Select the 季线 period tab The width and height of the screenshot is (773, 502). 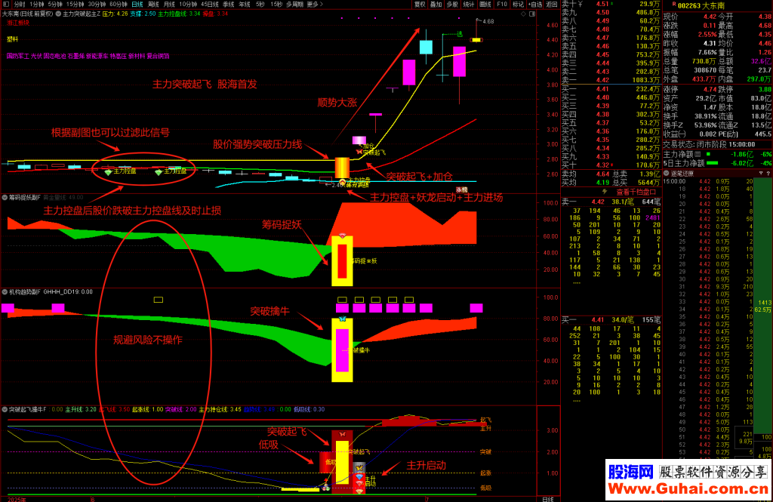tap(228, 4)
